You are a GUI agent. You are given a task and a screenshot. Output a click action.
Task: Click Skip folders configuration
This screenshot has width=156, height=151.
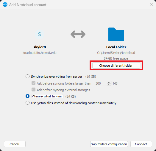click(109, 144)
